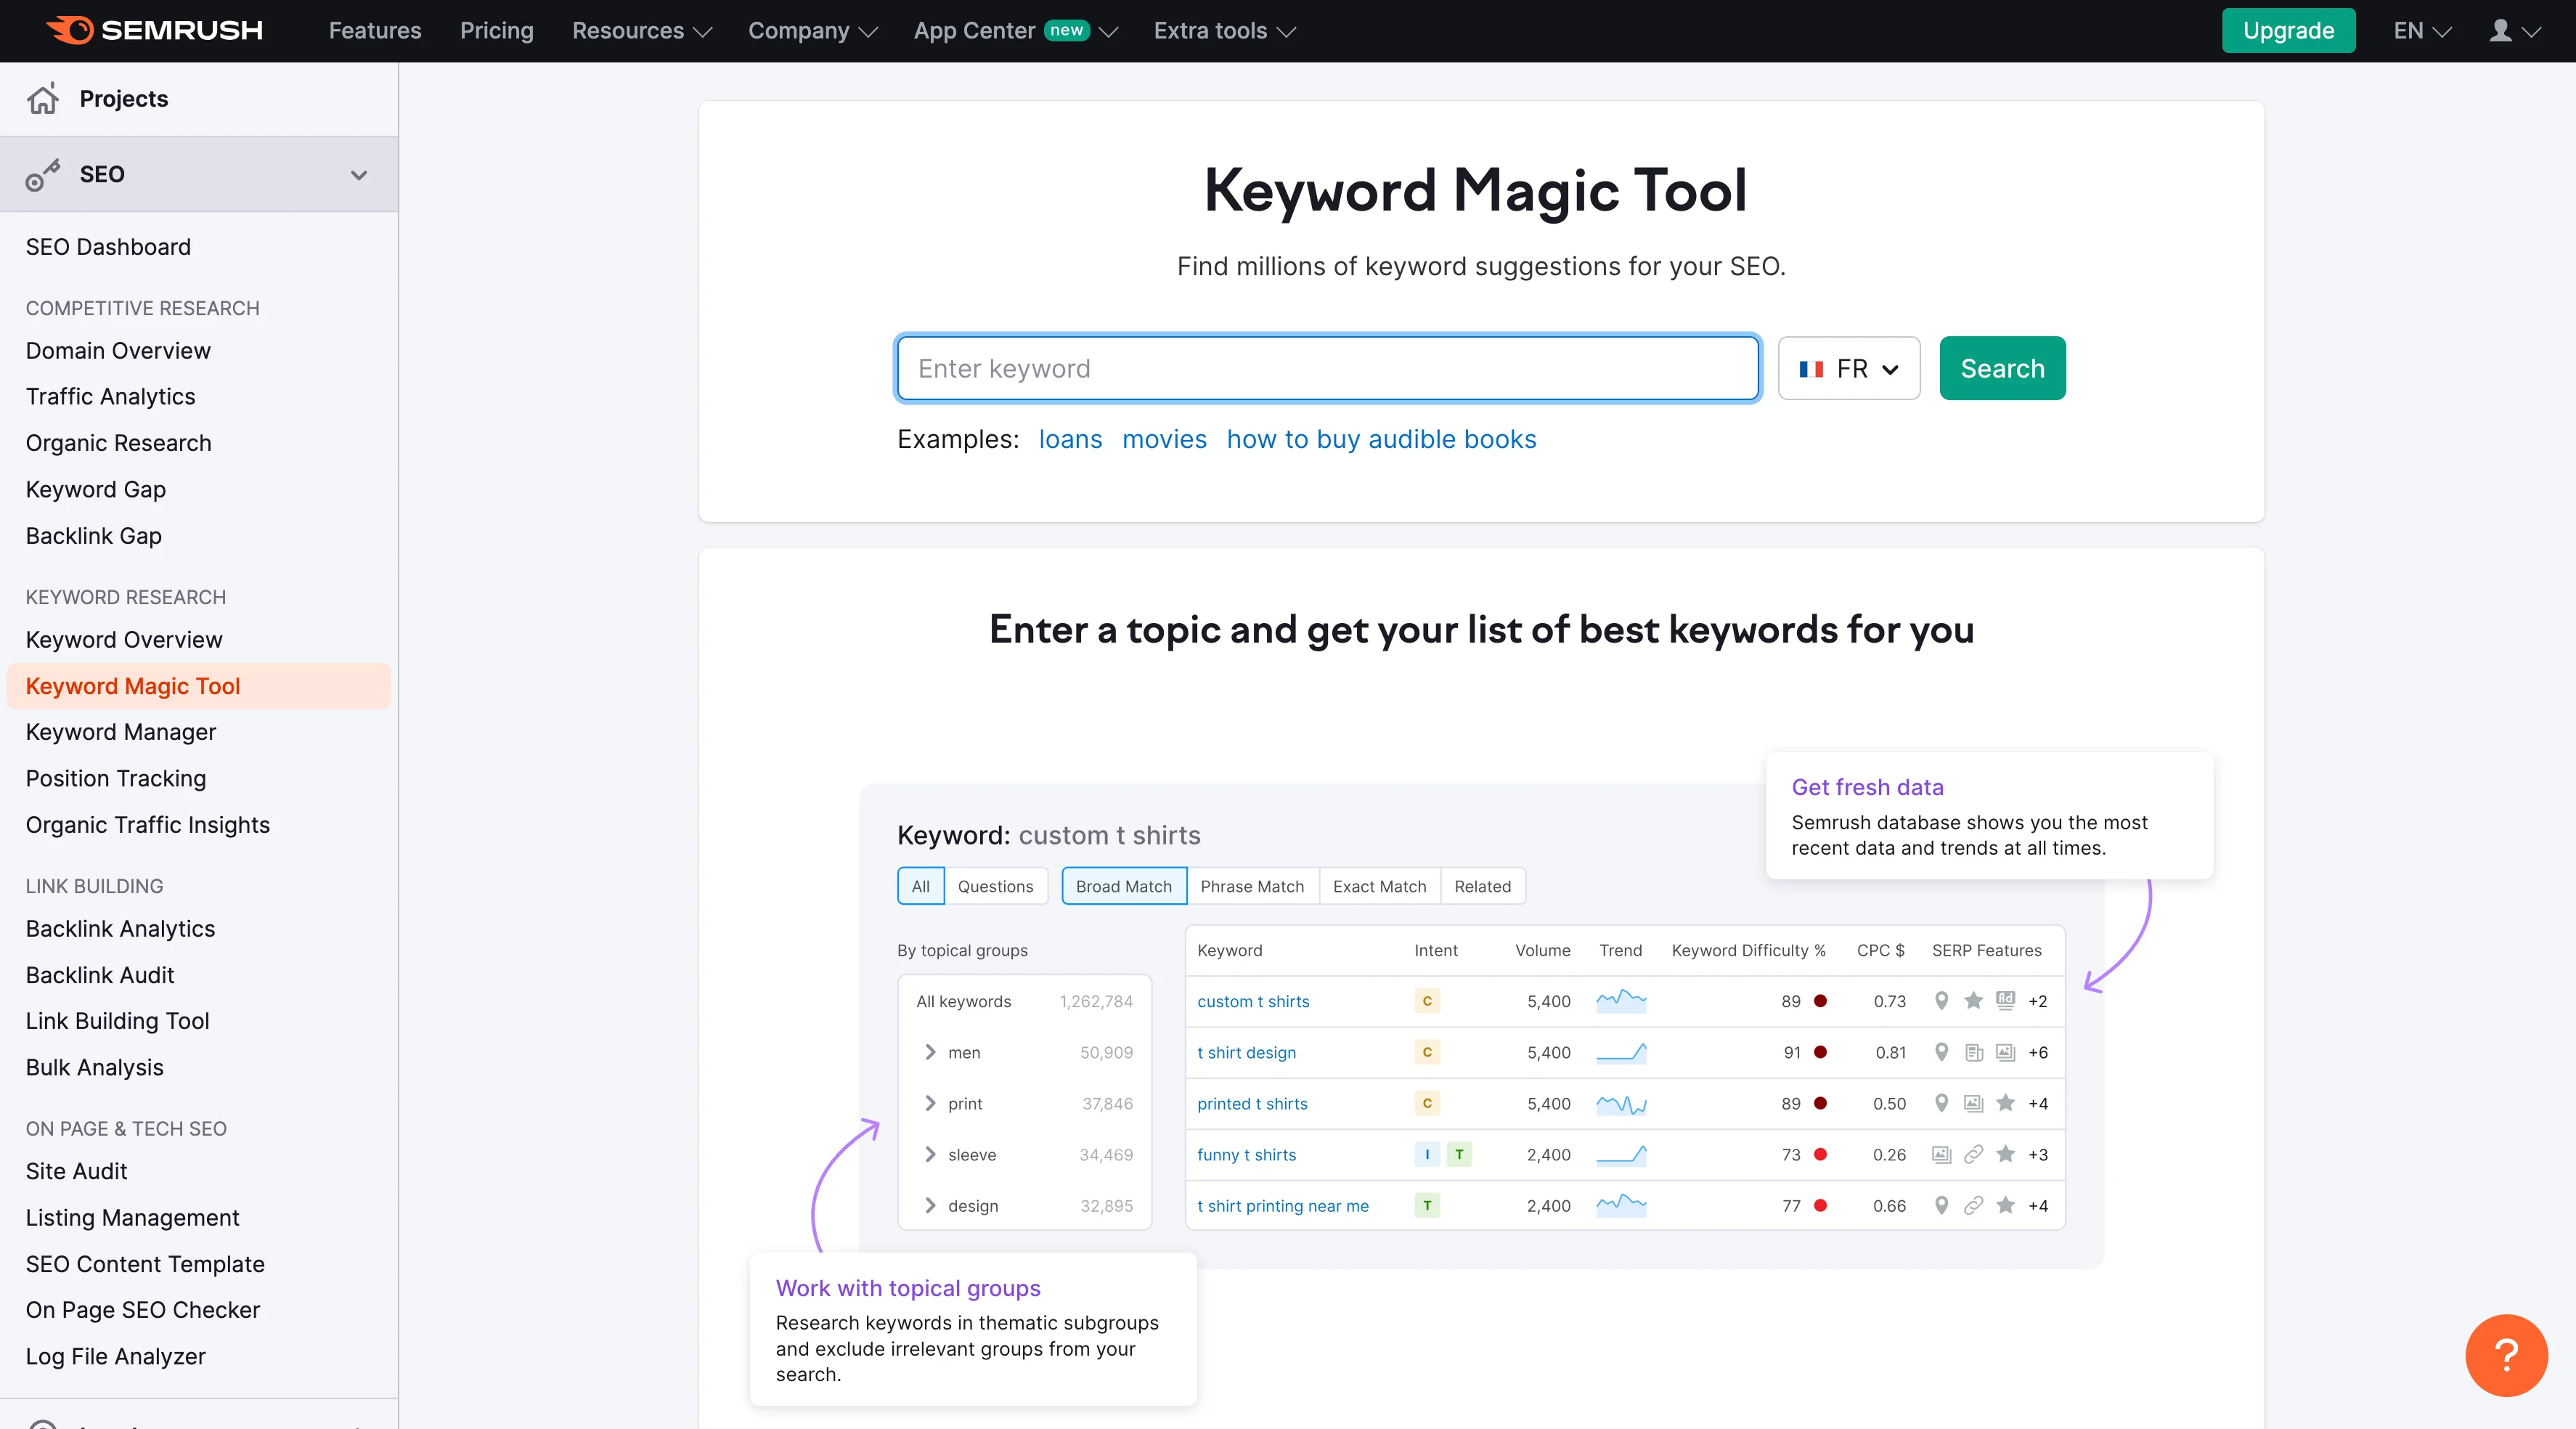Click the movies example link
This screenshot has width=2576, height=1429.
coord(1164,439)
